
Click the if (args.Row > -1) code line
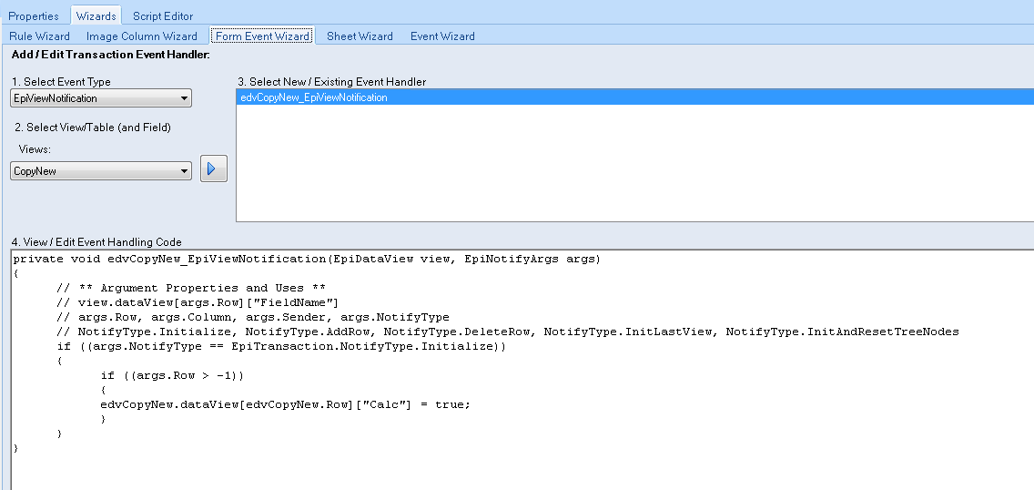point(172,375)
